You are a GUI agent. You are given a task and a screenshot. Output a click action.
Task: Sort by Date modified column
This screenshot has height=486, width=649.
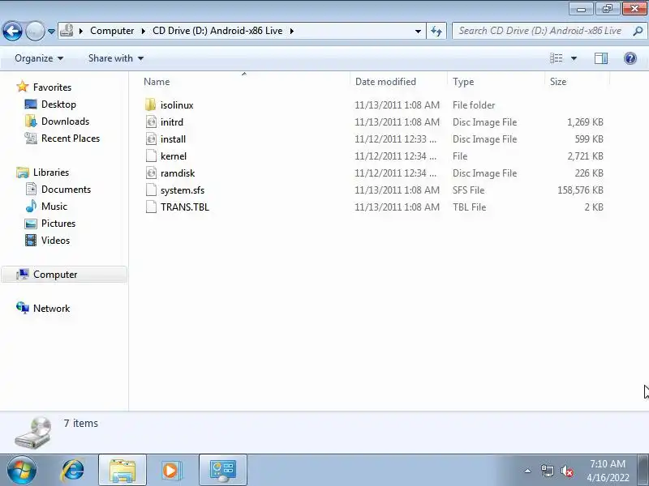pos(399,82)
